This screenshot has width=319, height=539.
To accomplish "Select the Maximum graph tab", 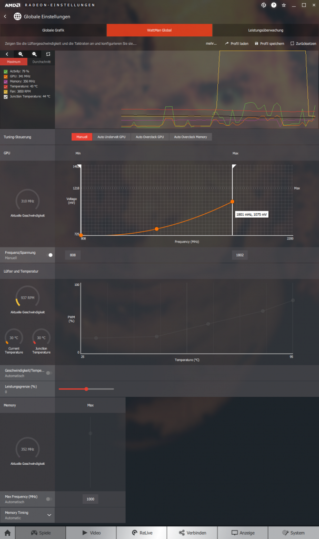I will click(14, 62).
